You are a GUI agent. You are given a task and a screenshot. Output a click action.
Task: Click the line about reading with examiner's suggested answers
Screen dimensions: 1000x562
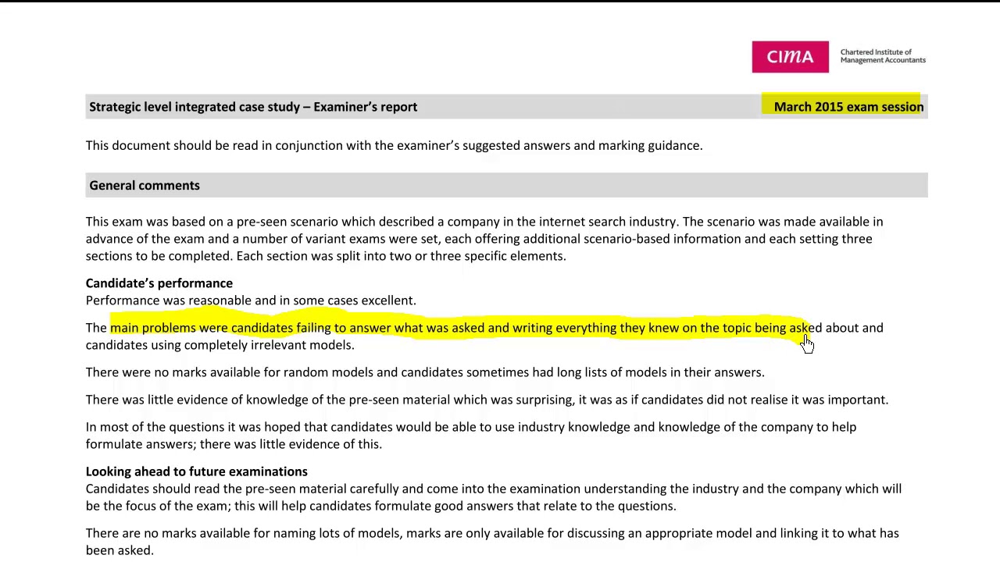tap(394, 146)
